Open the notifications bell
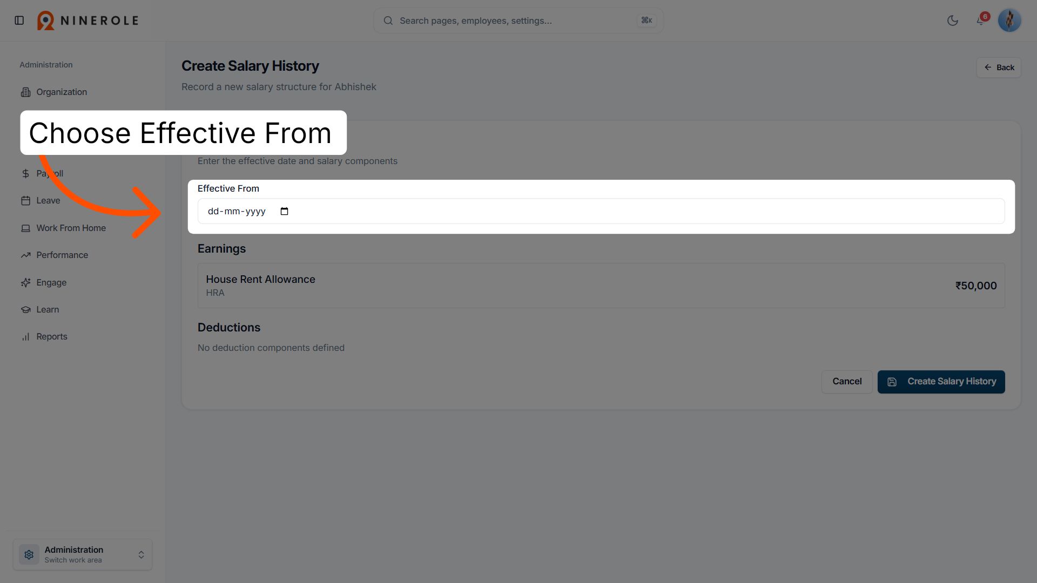1037x583 pixels. pyautogui.click(x=981, y=21)
